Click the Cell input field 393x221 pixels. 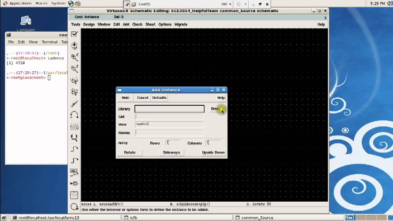[x=169, y=117]
